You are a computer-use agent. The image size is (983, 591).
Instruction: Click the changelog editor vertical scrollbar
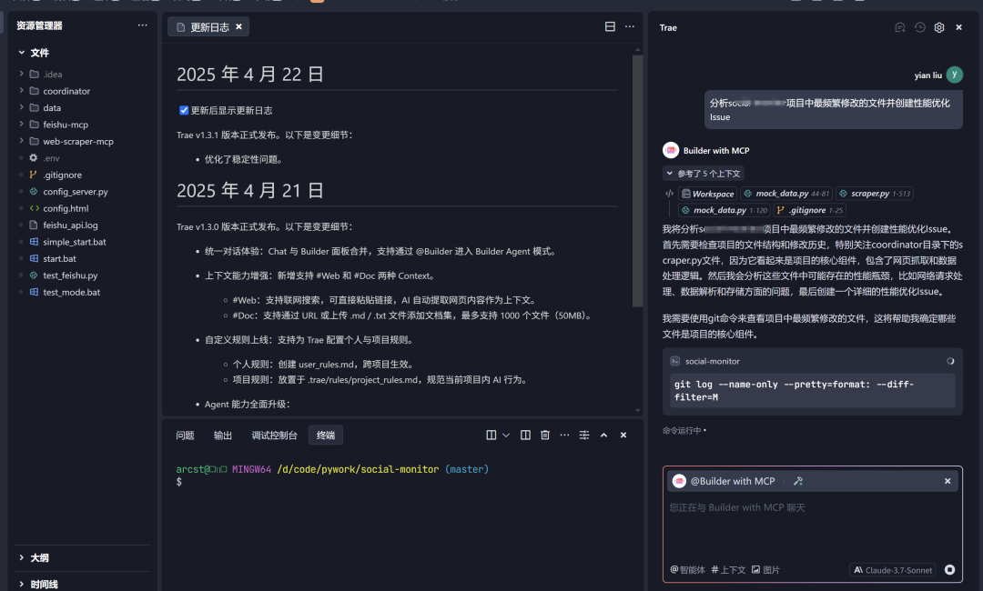637,181
